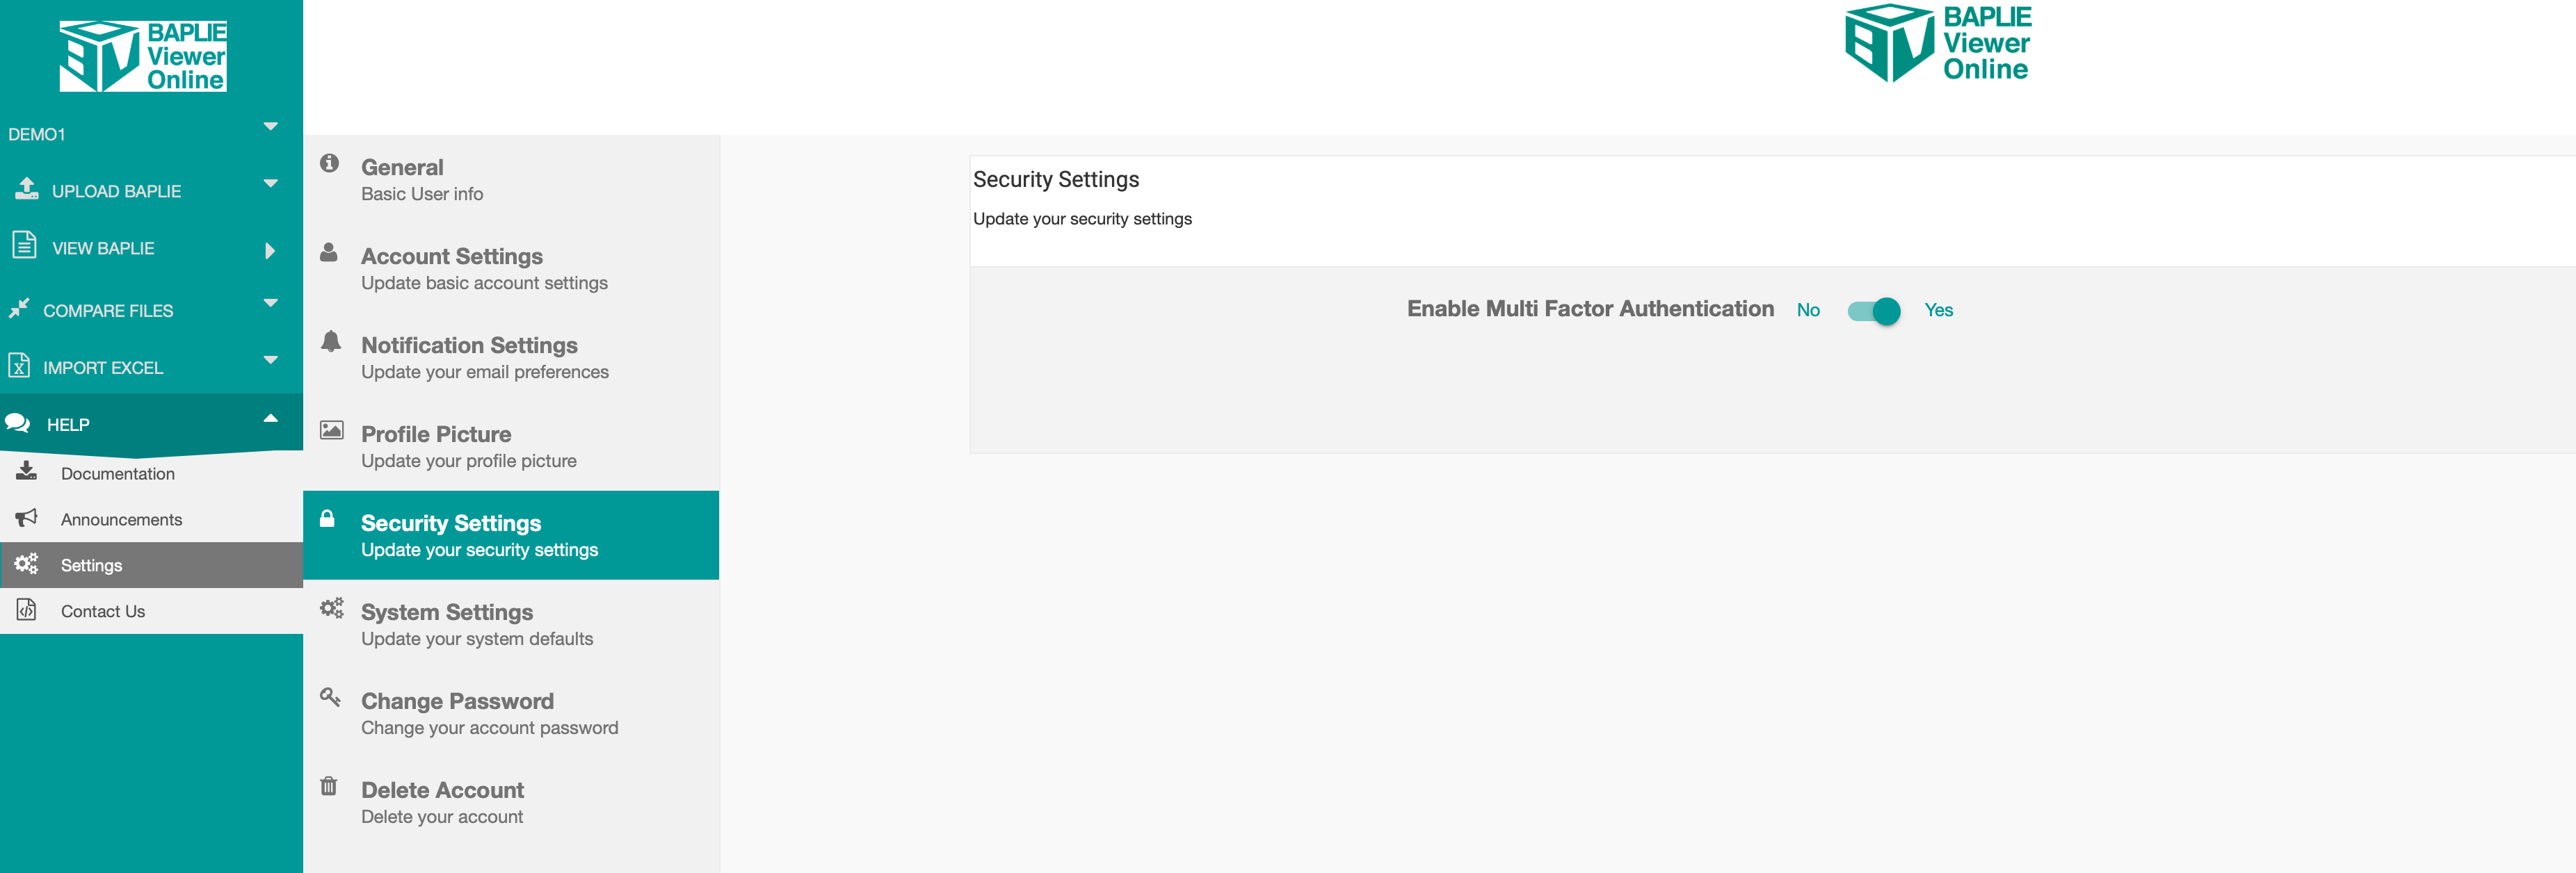Viewport: 2576px width, 873px height.
Task: Select the No label for MFA
Action: click(1807, 311)
